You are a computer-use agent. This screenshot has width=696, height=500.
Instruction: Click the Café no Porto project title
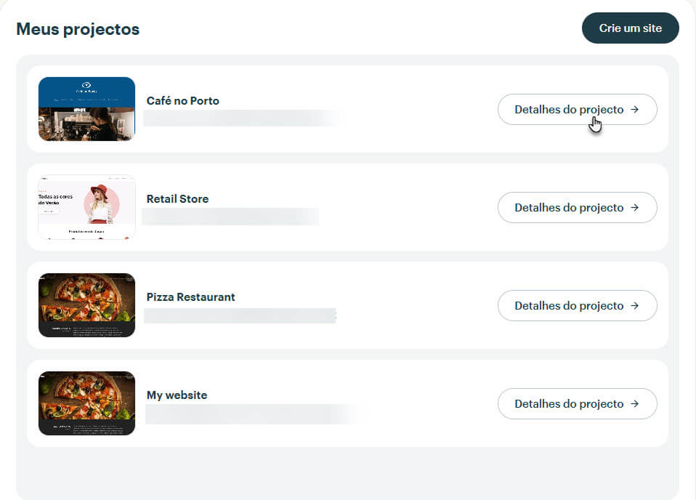click(183, 101)
